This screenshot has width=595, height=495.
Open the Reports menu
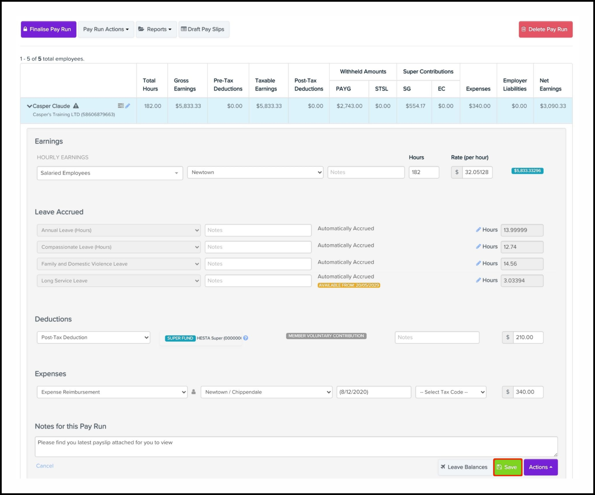click(156, 29)
